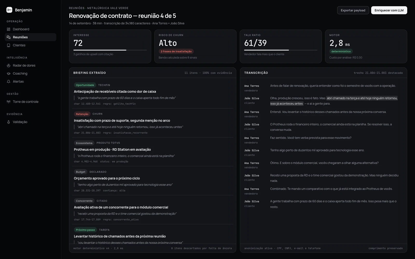Select 'Levantar histórico de chamados' item

pyautogui.click(x=120, y=236)
